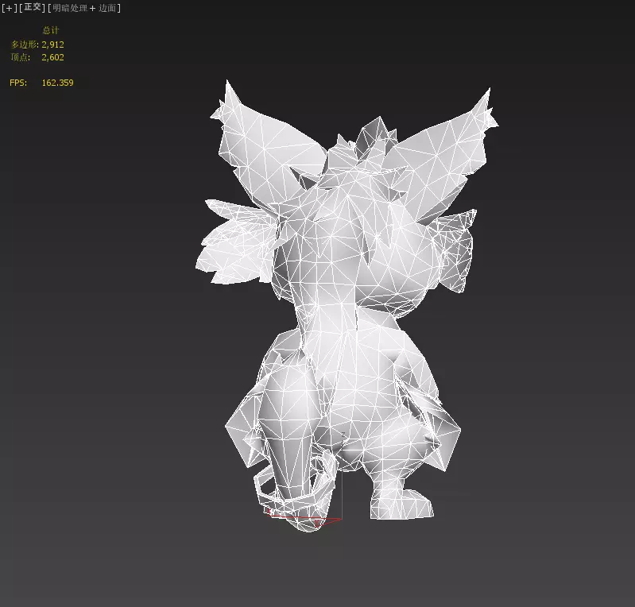Screen dimensions: 635x607
Task: Open the 明暗处理 + 边面 shading menu
Action: [x=84, y=8]
